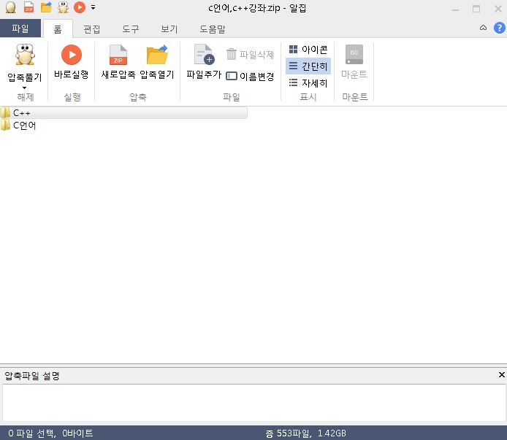Image resolution: width=507 pixels, height=440 pixels.
Task: Switch to the 편집 ribbon tab
Action: pos(92,29)
